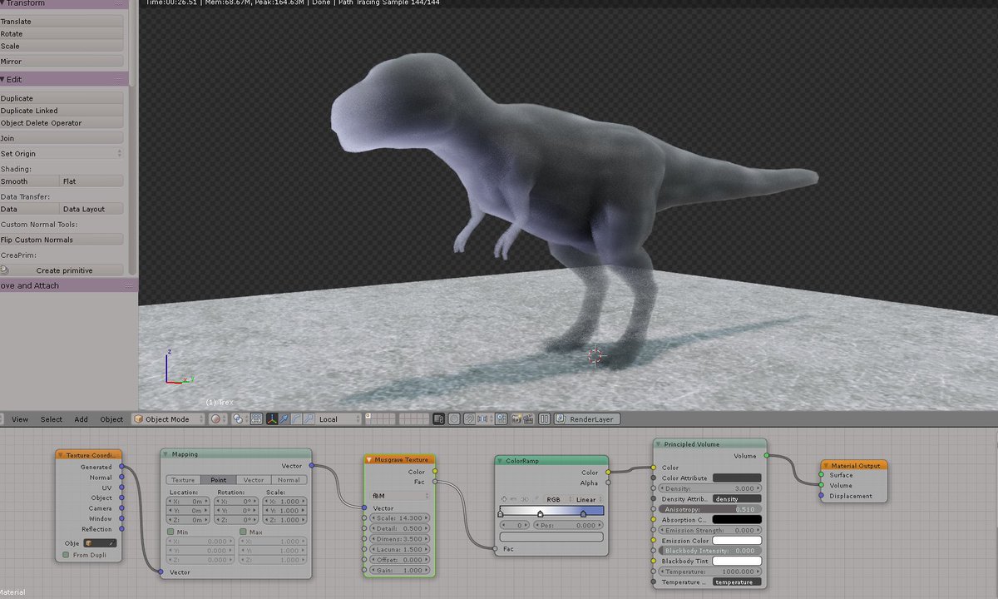Select Point mapping type
Screen dimensions: 998x599
tap(219, 480)
